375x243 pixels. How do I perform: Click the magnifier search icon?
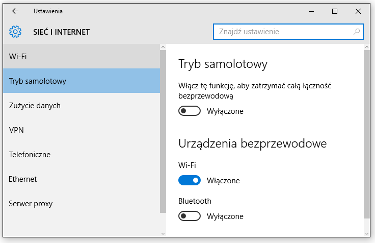point(357,32)
